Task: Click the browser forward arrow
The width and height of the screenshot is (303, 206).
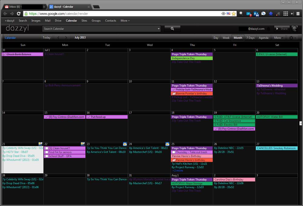Action: point(12,14)
